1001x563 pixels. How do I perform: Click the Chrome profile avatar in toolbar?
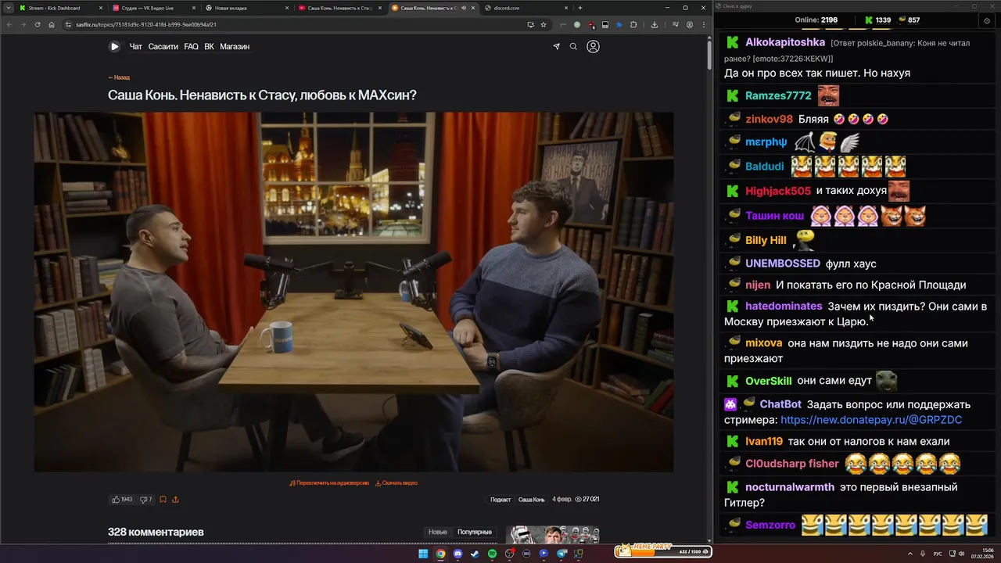click(691, 24)
